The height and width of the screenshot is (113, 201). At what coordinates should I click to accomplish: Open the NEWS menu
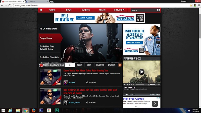(69, 10)
